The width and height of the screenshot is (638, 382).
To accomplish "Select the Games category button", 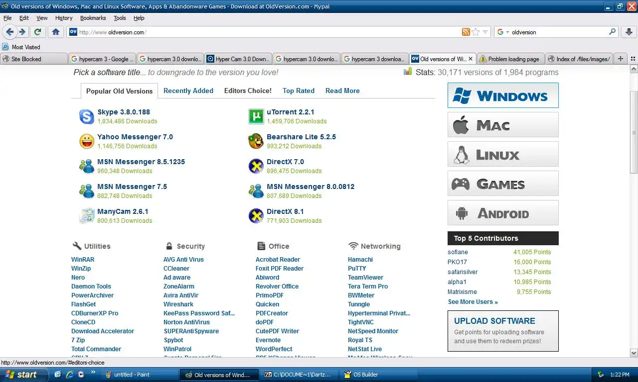I will point(503,183).
